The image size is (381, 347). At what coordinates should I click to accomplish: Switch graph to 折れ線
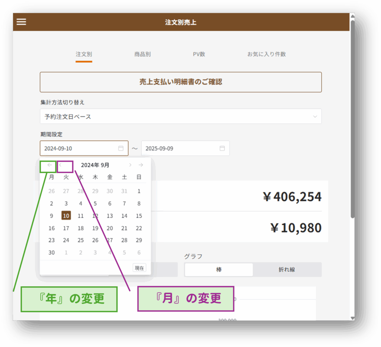point(286,270)
